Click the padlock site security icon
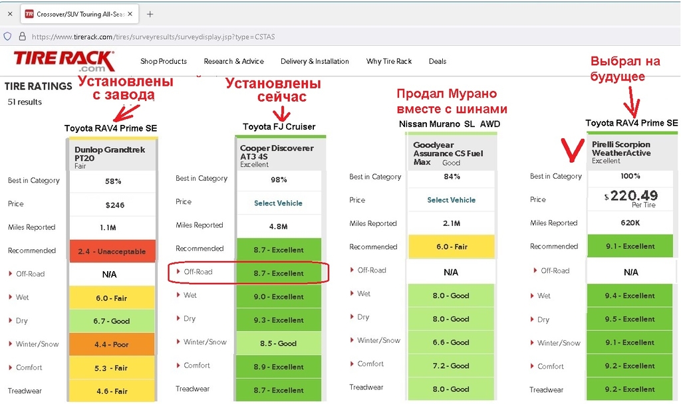This screenshot has height=404, width=681. (22, 37)
